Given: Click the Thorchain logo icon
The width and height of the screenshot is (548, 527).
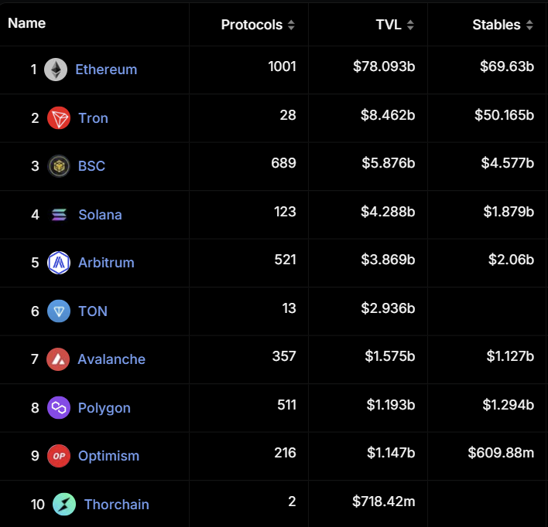Looking at the screenshot, I should pyautogui.click(x=64, y=505).
